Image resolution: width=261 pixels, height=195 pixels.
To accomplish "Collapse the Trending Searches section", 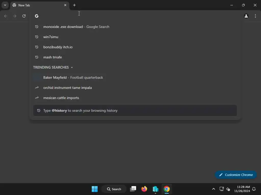I will click(72, 68).
